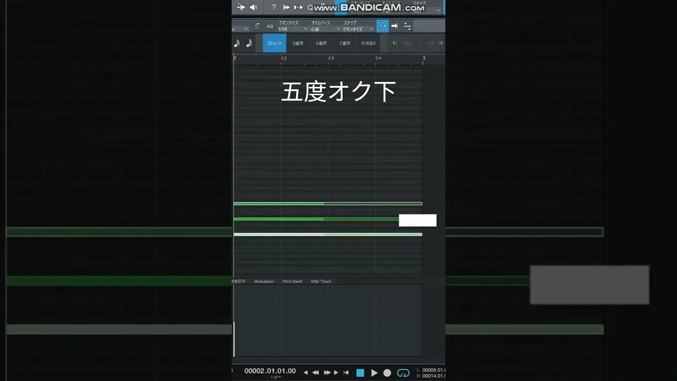Click the return-to-start transport icon
This screenshot has height=381, width=677.
click(x=346, y=373)
